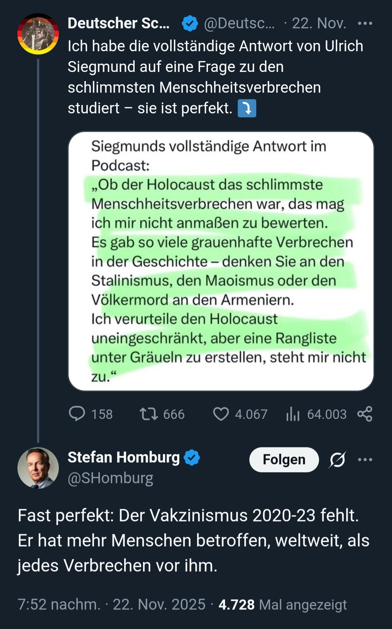Tap the 4.728 Mal angezeigt view count
This screenshot has height=629, width=392.
[x=282, y=605]
